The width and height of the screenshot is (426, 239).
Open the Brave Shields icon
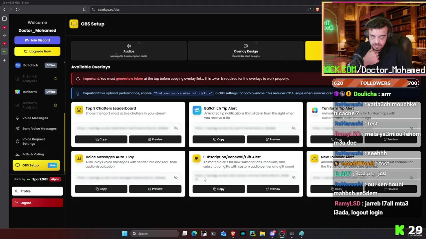(317, 10)
